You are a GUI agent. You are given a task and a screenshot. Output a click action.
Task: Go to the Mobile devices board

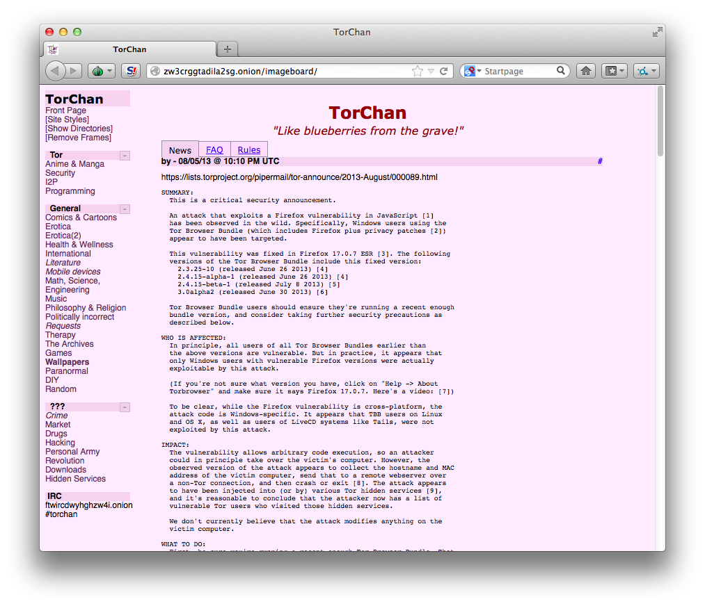tap(73, 272)
